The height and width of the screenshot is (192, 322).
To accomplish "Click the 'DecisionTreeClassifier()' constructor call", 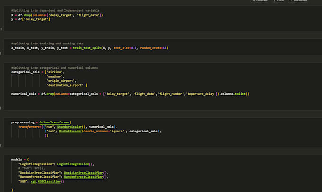I will tap(85, 173).
